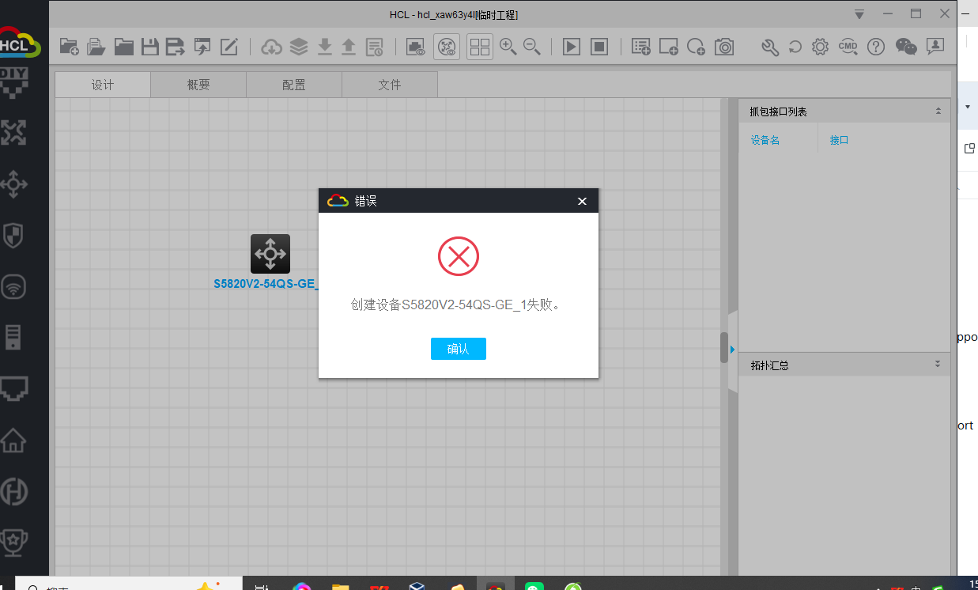Collapse the 抓包接口列表 panel
The height and width of the screenshot is (590, 978).
(938, 112)
